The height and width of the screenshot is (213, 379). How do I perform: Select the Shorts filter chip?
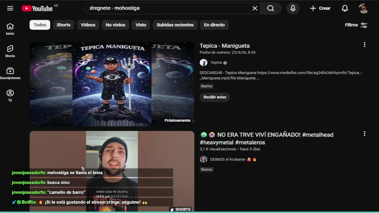64,25
